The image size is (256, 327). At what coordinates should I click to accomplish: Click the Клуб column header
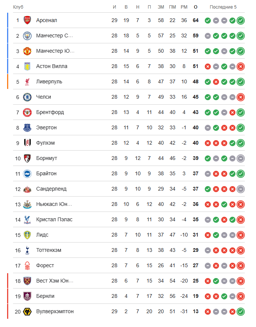(x=18, y=7)
